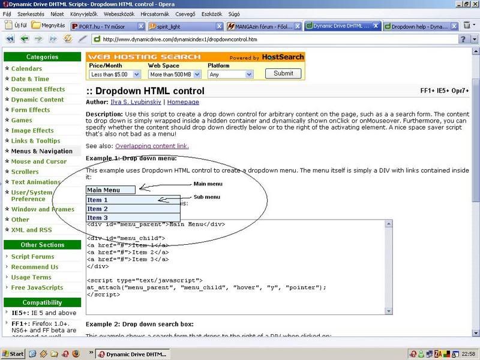
Task: Click the wand (pencil) toolbar icon
Action: [82, 39]
